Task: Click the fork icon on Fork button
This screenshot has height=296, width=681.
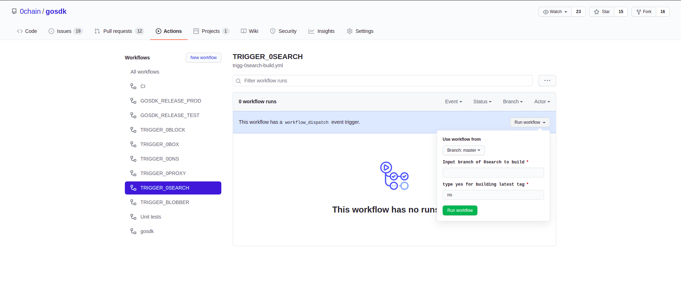Action: tap(639, 12)
